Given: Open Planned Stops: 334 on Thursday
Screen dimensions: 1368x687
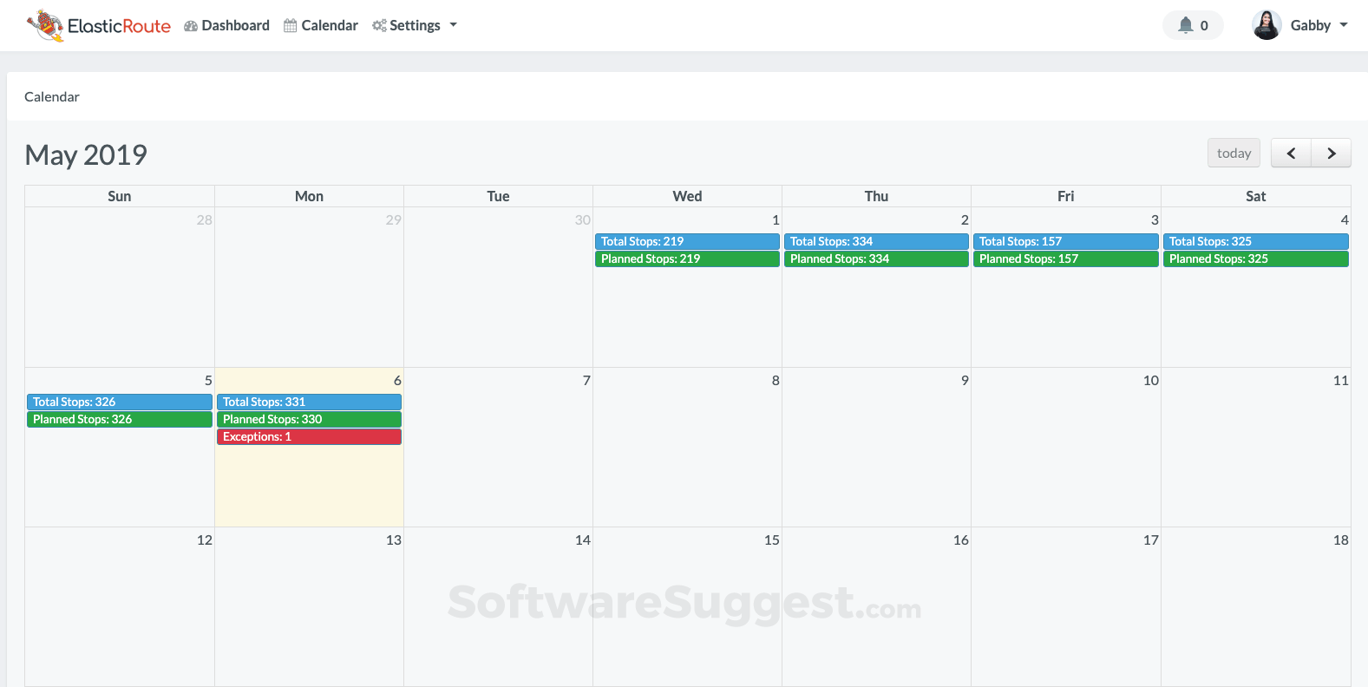Looking at the screenshot, I should pyautogui.click(x=876, y=258).
